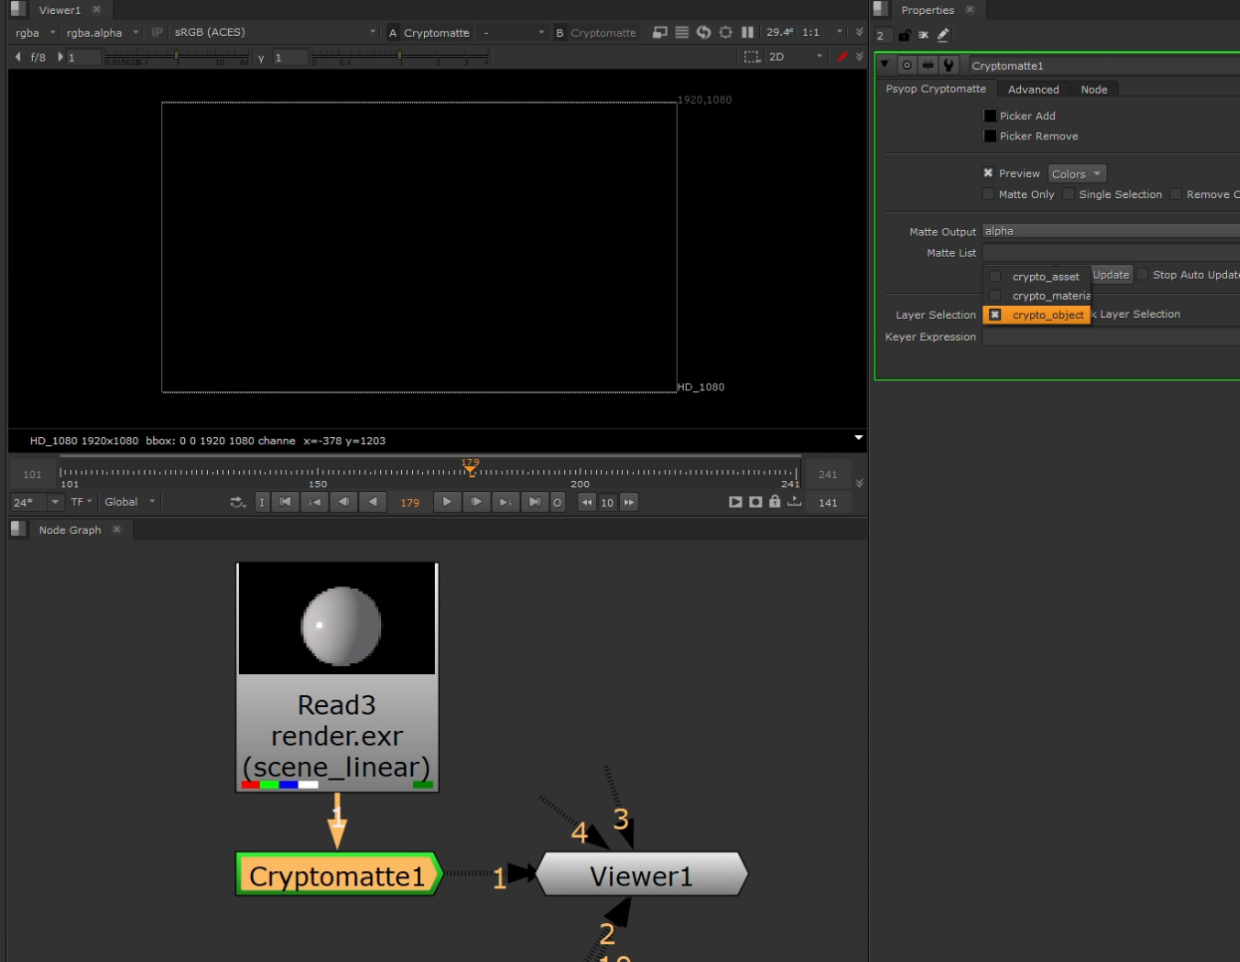Uncheck the Preview checkbox

click(x=988, y=173)
